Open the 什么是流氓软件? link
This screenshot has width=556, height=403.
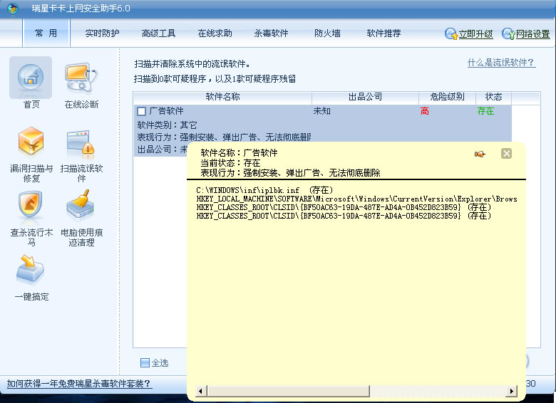point(501,63)
